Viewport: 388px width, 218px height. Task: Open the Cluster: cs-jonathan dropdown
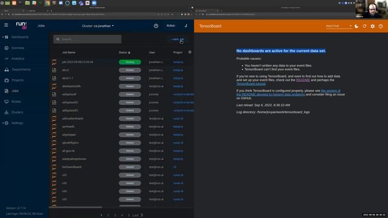point(98,25)
